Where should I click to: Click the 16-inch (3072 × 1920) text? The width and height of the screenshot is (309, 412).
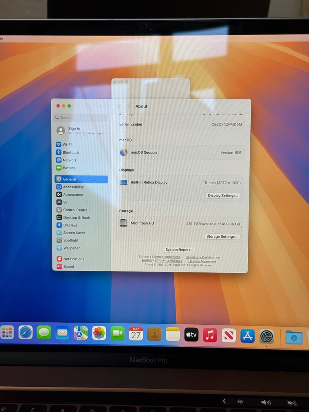coord(222,183)
